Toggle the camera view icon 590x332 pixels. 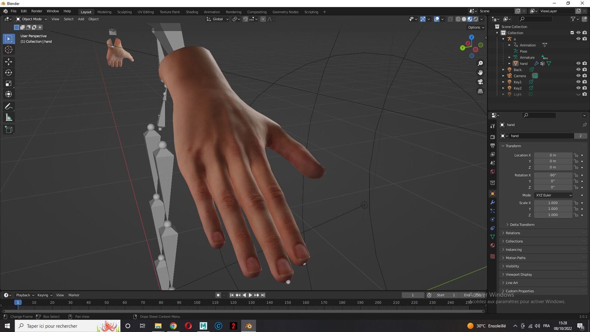(x=480, y=82)
